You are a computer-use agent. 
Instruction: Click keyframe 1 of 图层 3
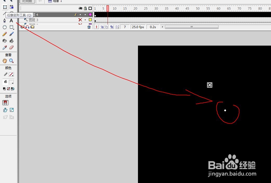95,20
